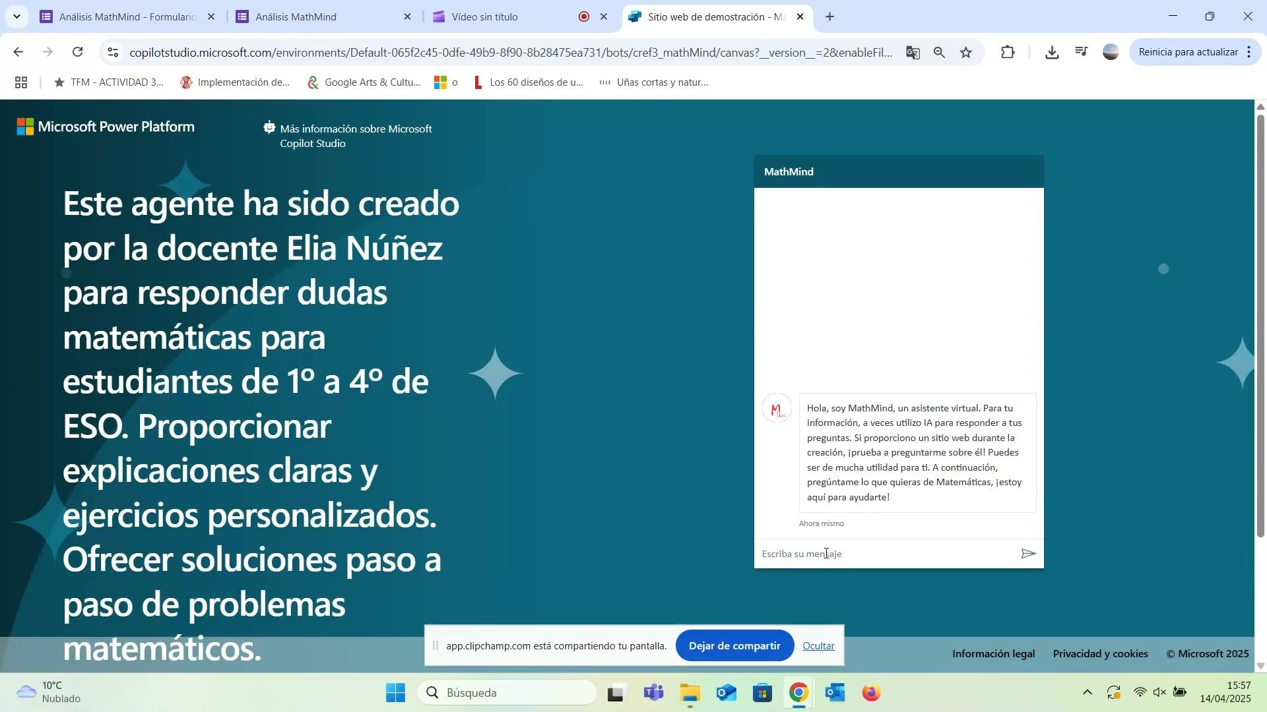Reload the page
This screenshot has height=712, width=1267.
[78, 53]
